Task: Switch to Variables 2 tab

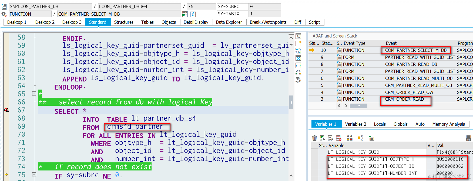Action: [x=356, y=124]
